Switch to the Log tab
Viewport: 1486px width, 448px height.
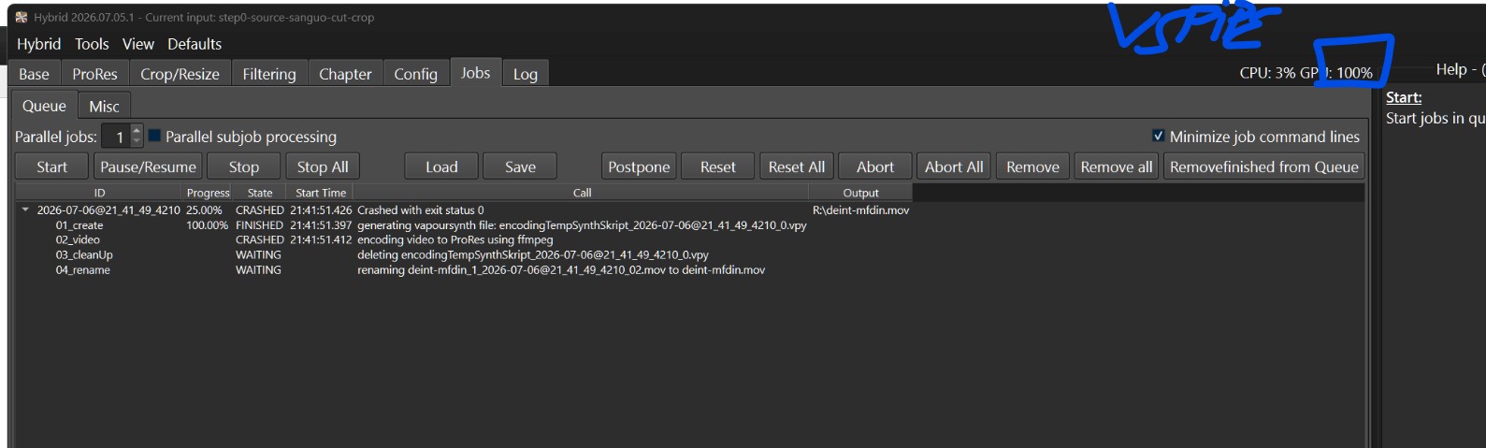(526, 74)
